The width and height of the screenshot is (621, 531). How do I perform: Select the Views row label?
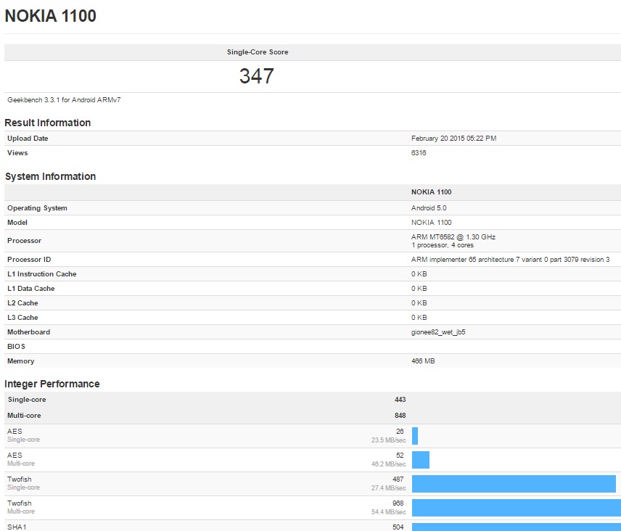pyautogui.click(x=17, y=153)
